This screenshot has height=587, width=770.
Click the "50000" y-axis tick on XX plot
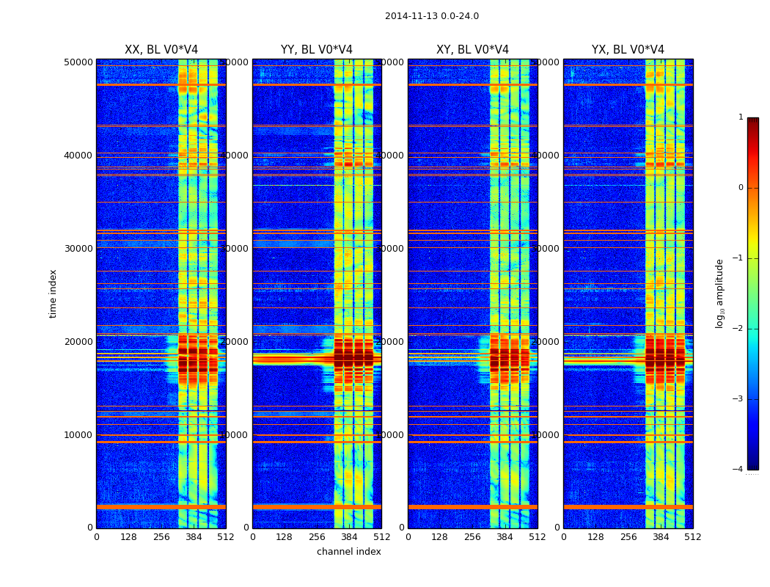coord(78,62)
